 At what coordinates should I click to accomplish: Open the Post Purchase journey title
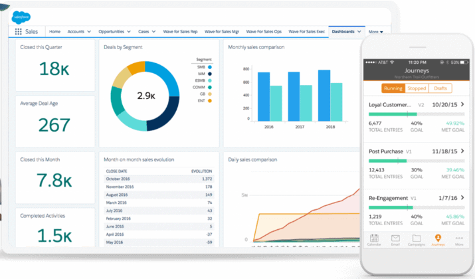point(386,151)
